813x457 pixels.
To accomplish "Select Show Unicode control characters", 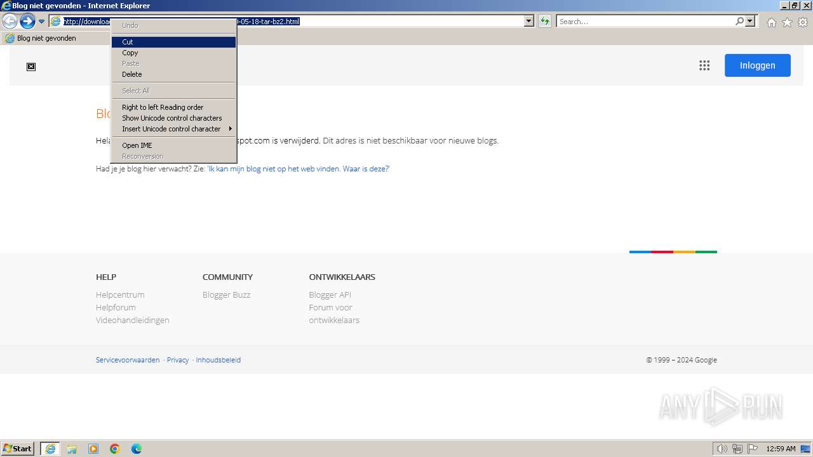I will pyautogui.click(x=173, y=118).
